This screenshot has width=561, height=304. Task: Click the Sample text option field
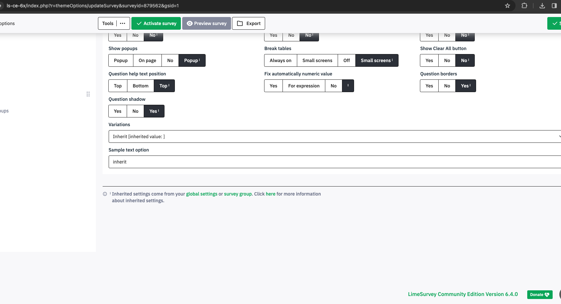334,162
